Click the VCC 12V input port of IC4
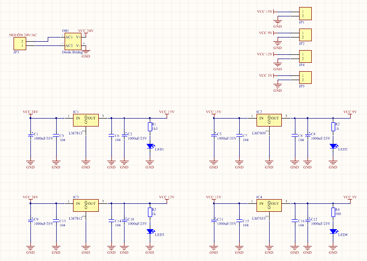 [x=213, y=197]
